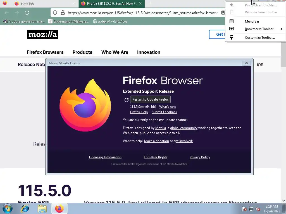Viewport: 286px width, 214px height.
Task: Open the Privacy Policy link
Action: coord(200,157)
